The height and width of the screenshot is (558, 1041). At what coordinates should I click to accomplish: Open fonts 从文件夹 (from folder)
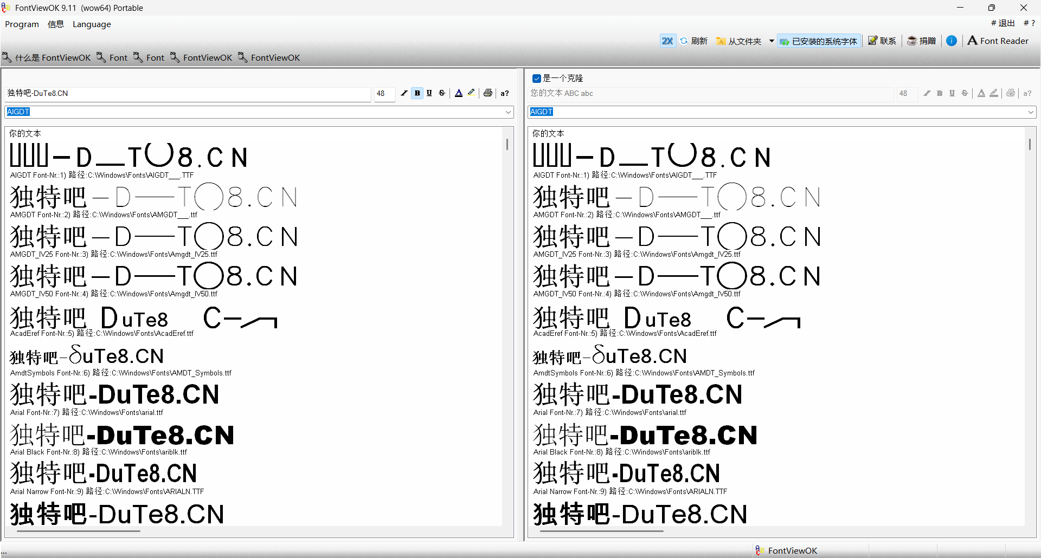click(x=738, y=41)
